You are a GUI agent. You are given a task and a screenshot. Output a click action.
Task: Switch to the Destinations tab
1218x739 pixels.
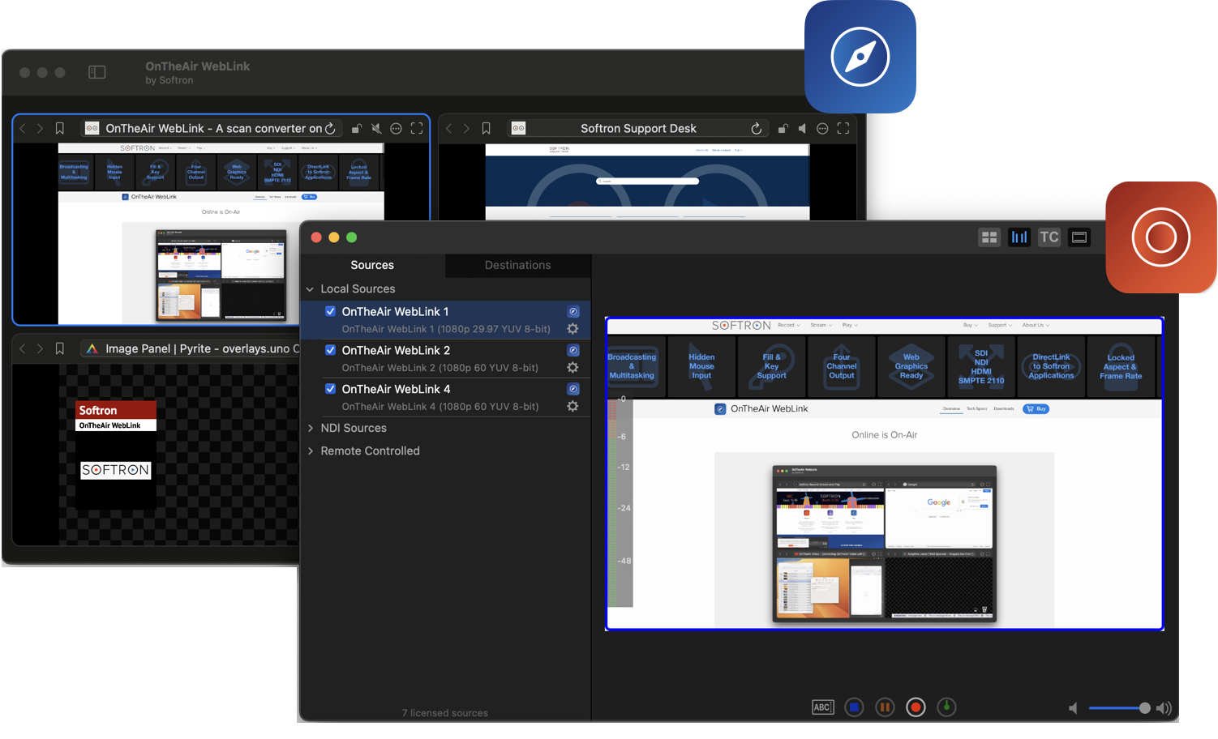(517, 265)
